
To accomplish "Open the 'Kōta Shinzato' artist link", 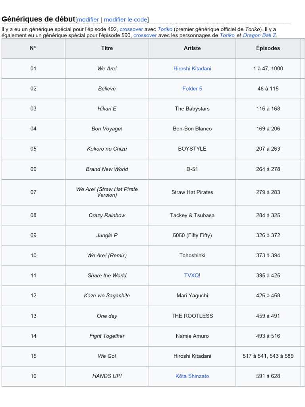I will [192, 376].
